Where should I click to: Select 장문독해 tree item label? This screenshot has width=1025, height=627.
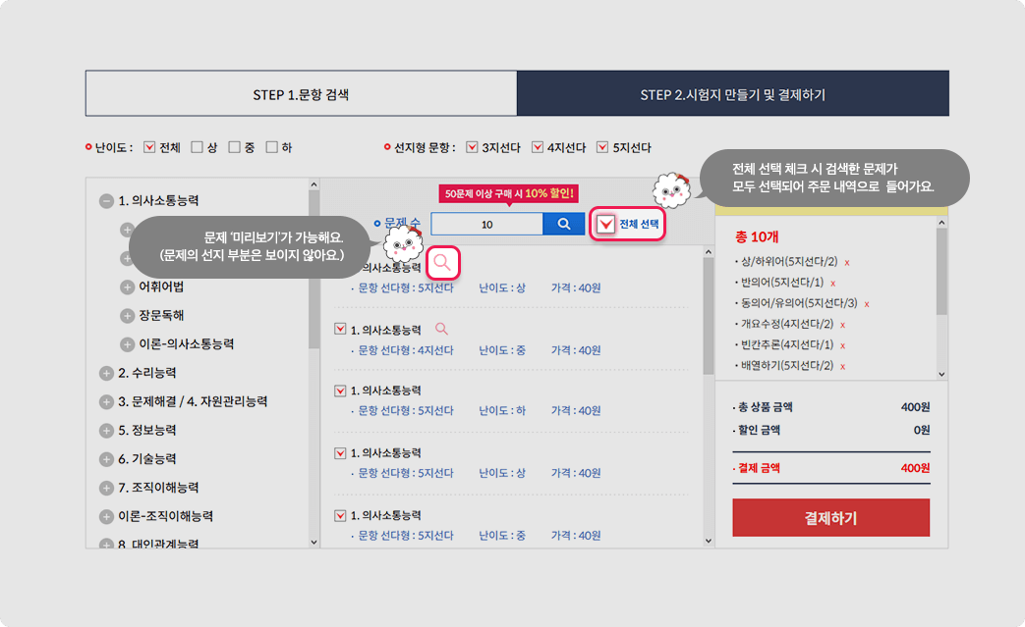coord(161,316)
